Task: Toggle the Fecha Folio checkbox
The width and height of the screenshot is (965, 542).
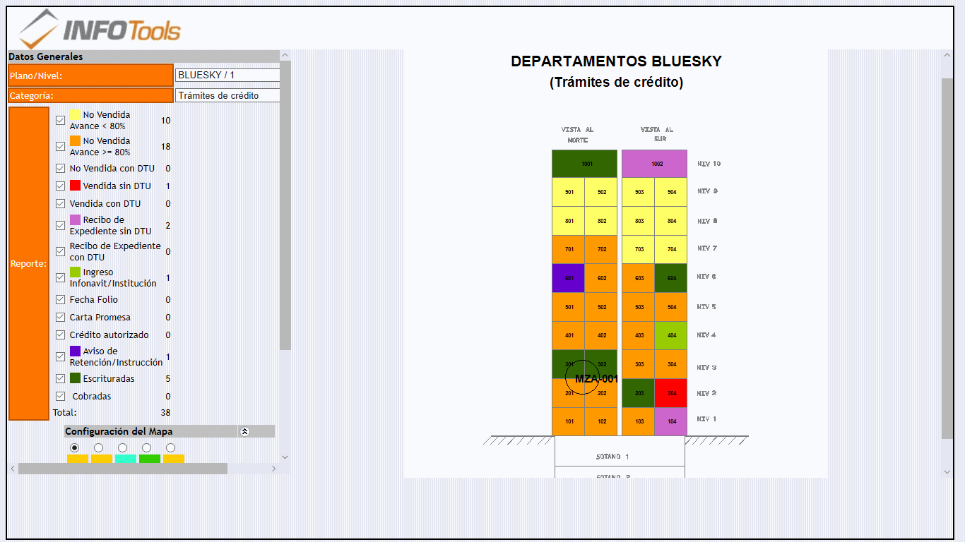Action: tap(61, 300)
